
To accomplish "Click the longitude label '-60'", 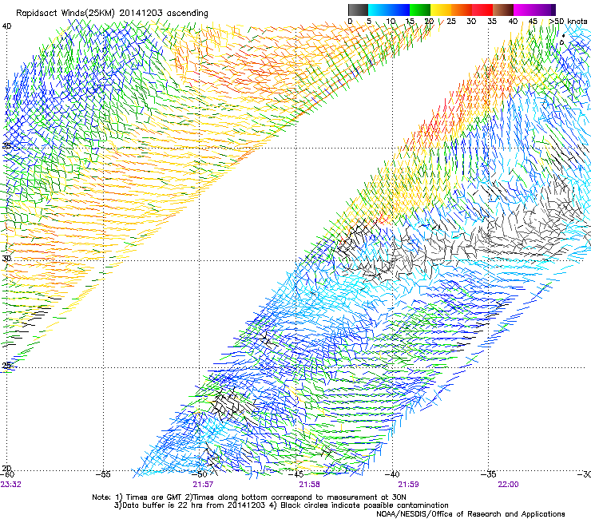I will click(x=7, y=474).
